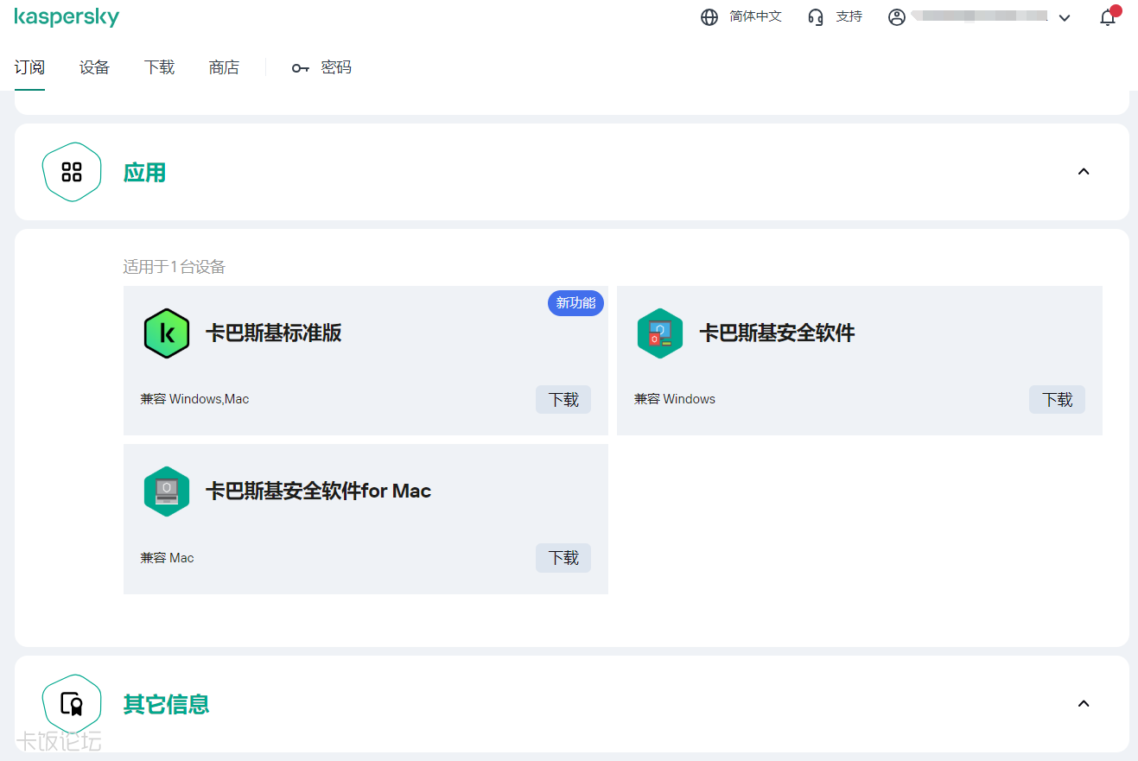The image size is (1138, 761).
Task: Switch to the 设备 tab
Action: tap(94, 67)
